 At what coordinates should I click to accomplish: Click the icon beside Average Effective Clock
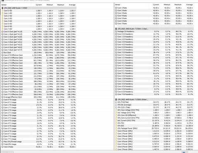pyautogui.click(x=2, y=97)
